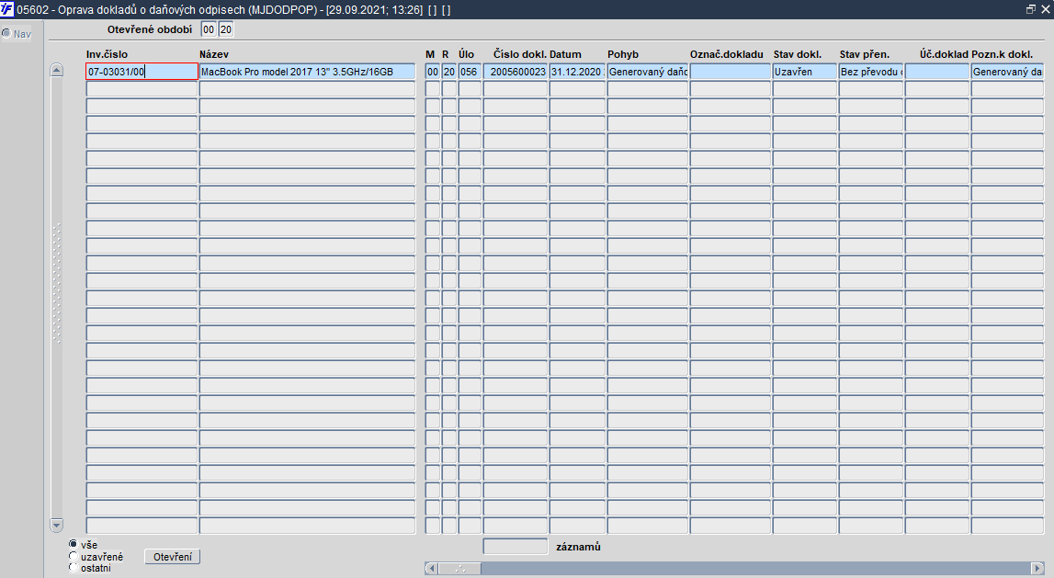
Task: Click Stav dokl. cell "Uzavřen"
Action: (x=805, y=72)
